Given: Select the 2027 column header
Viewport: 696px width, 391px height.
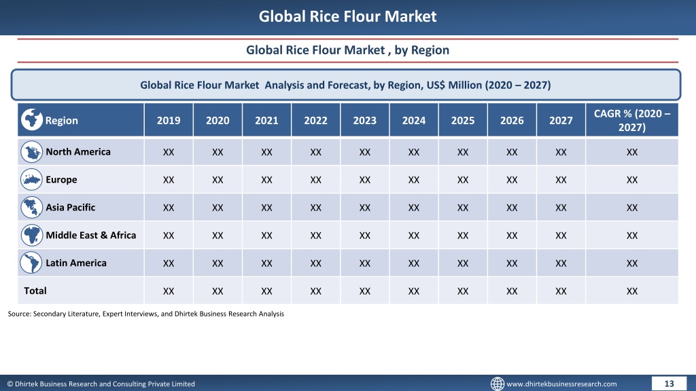Looking at the screenshot, I should [x=561, y=120].
